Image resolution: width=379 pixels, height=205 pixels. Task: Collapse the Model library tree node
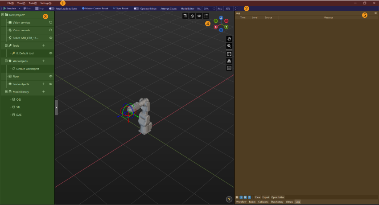tap(6, 92)
